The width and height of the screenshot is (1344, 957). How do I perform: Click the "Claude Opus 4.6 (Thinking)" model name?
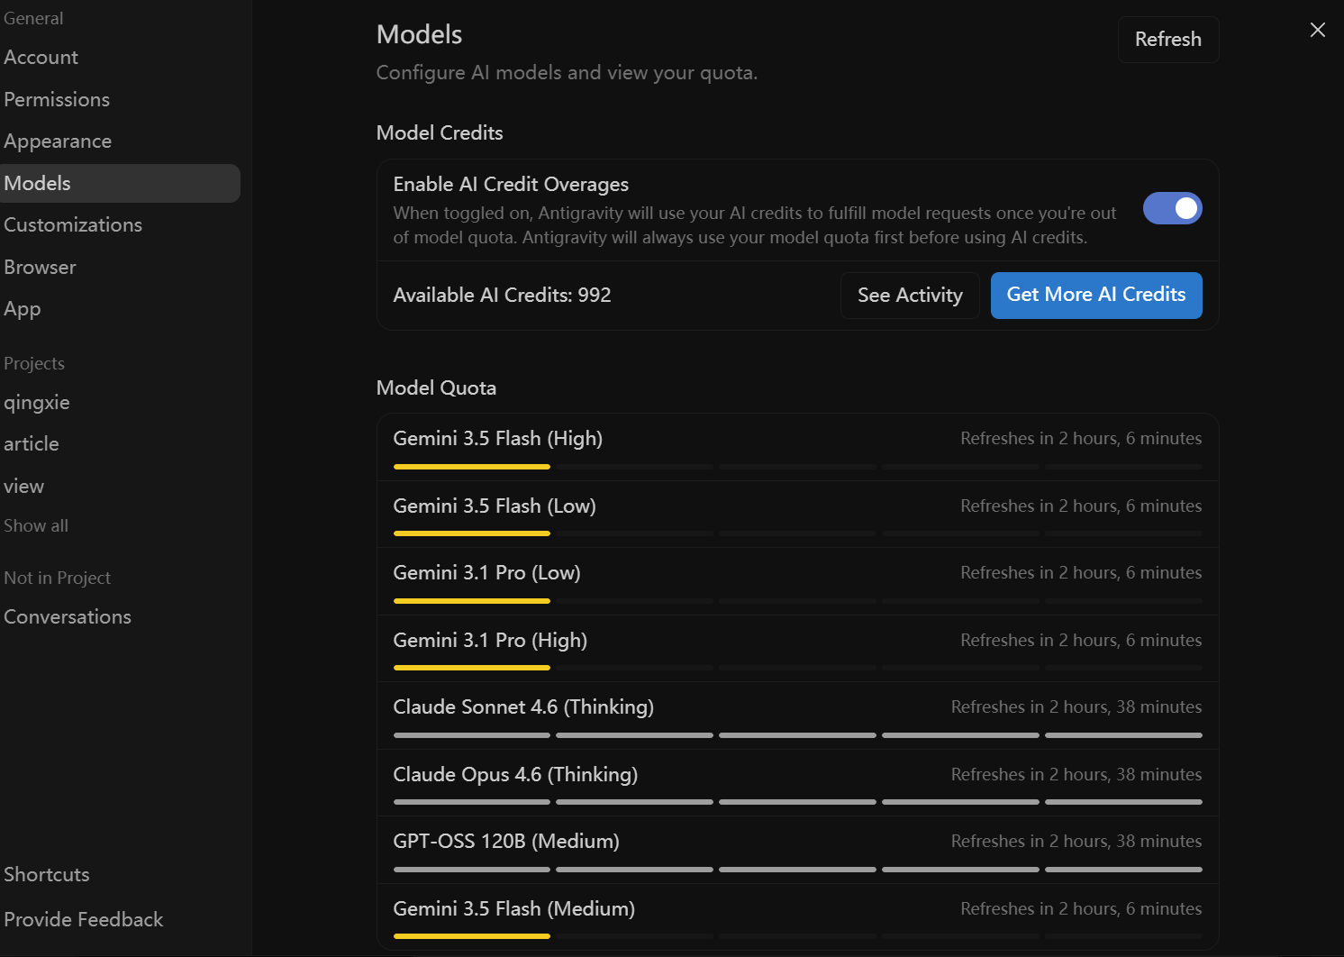515,775
